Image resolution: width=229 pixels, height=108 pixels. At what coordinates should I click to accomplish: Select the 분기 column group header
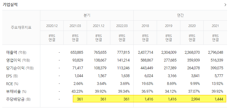pyautogui.click(x=87, y=15)
